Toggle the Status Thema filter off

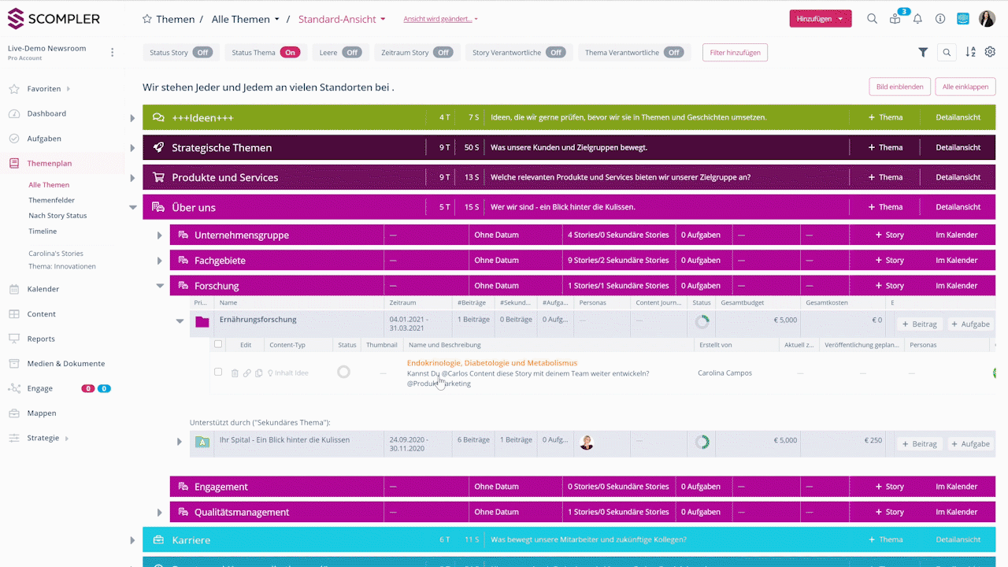pos(290,53)
